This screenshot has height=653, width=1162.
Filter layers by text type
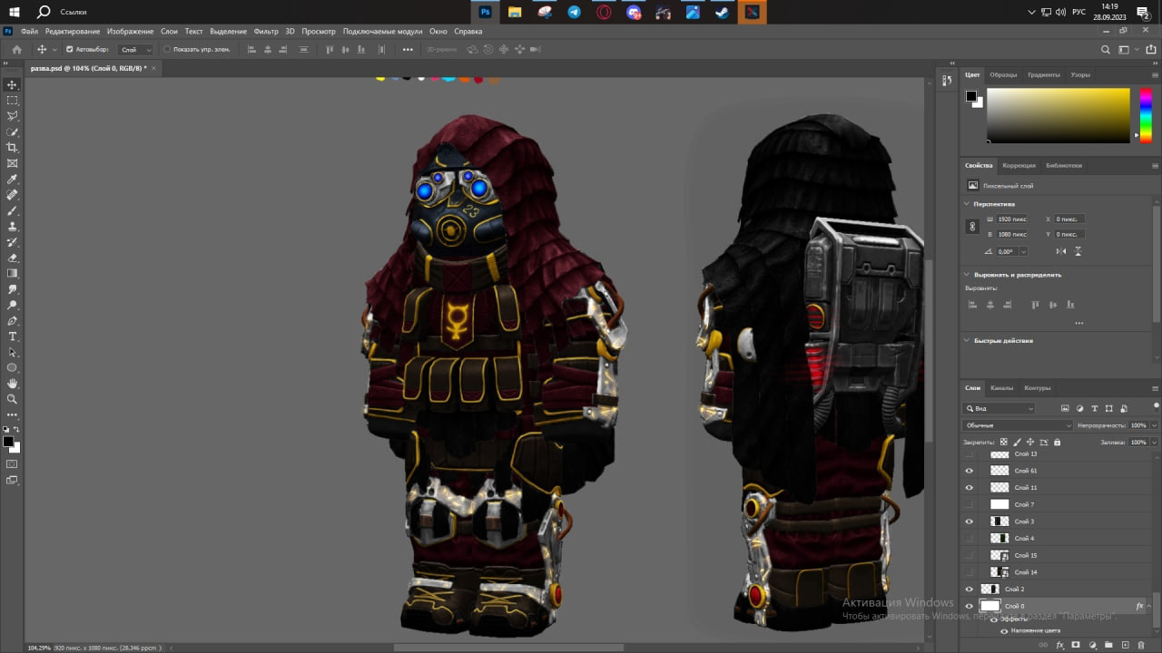(1094, 409)
